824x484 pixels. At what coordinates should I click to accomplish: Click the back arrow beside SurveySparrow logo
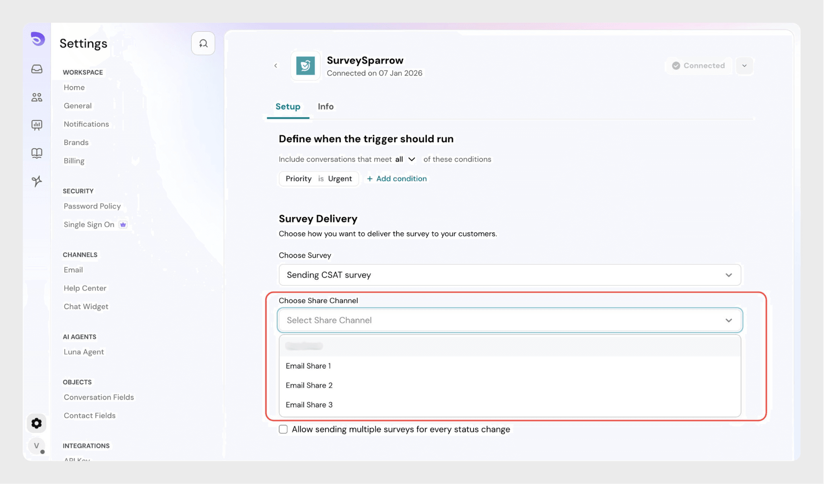(276, 66)
